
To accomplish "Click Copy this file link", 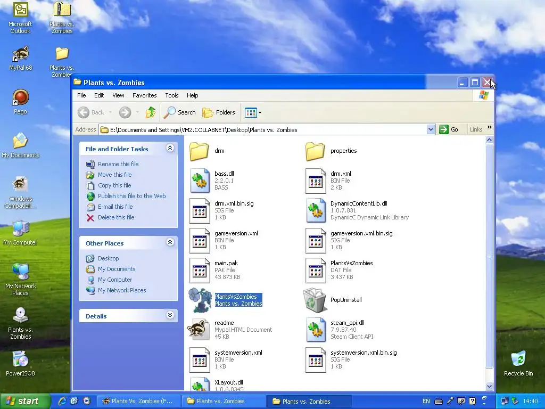I will pos(114,185).
